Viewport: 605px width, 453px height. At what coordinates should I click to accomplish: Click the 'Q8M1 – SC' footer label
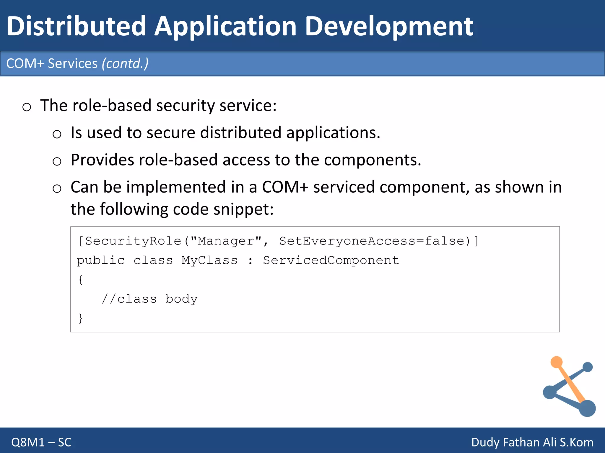(41, 442)
